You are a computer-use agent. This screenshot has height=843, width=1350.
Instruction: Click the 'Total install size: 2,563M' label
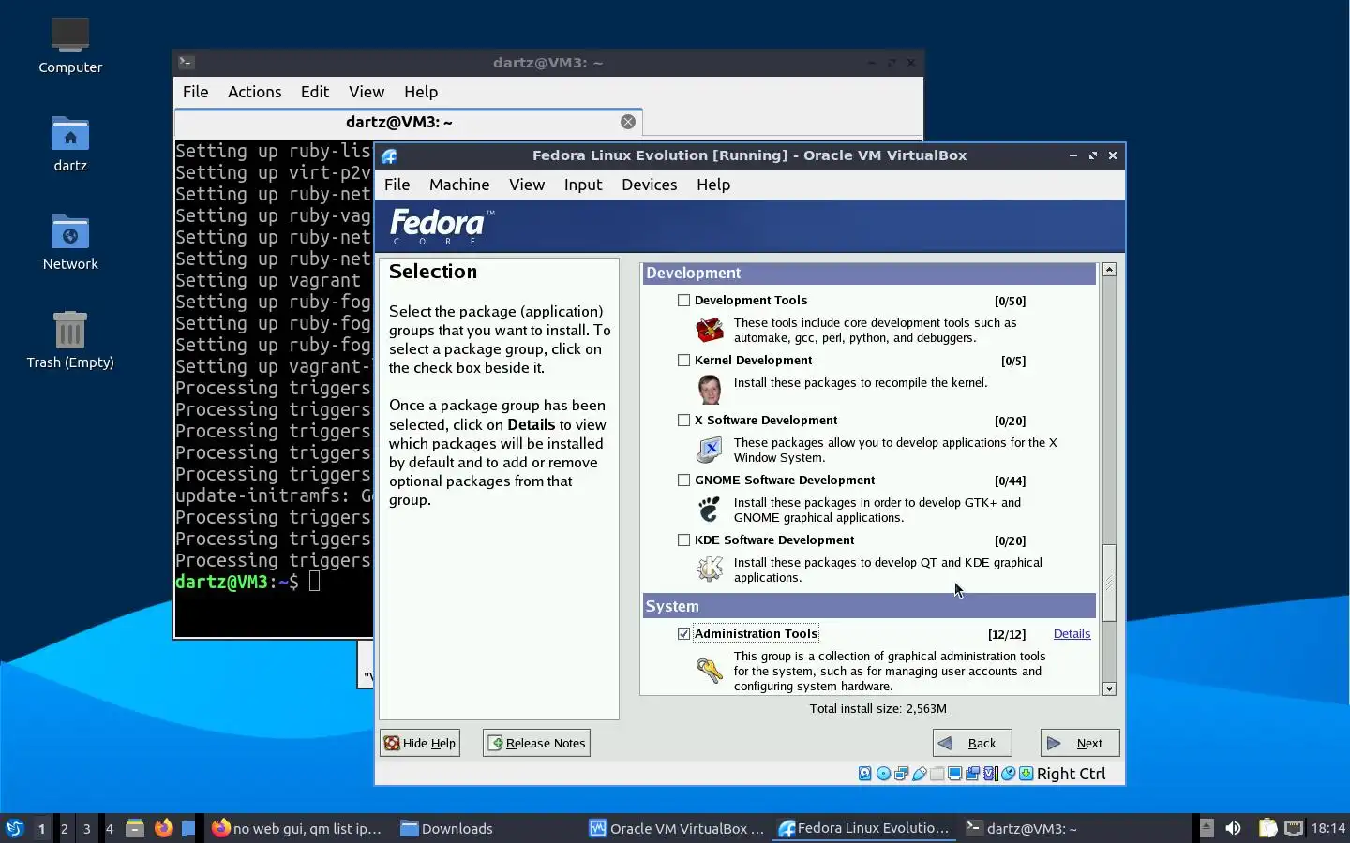(x=878, y=709)
